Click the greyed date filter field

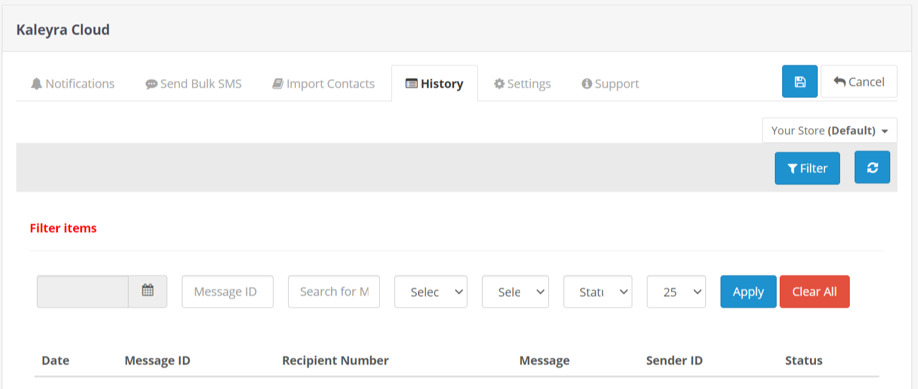(83, 291)
